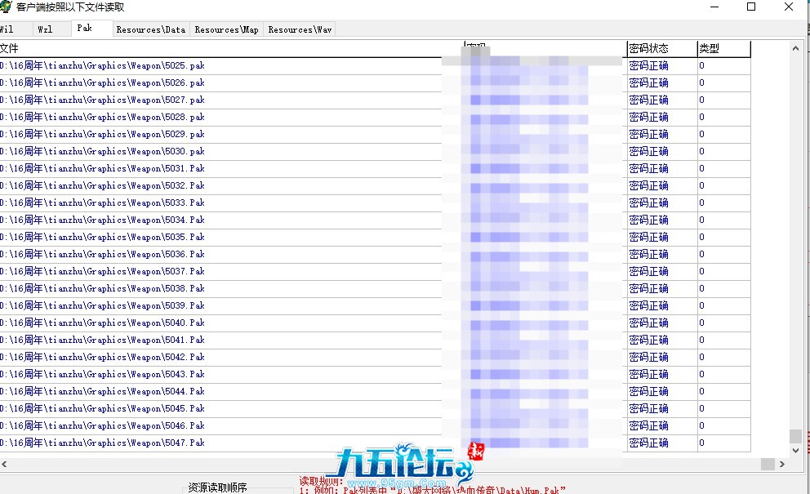This screenshot has height=494, width=810.
Task: Click 密码正确 status for 5025.pak
Action: tap(649, 65)
